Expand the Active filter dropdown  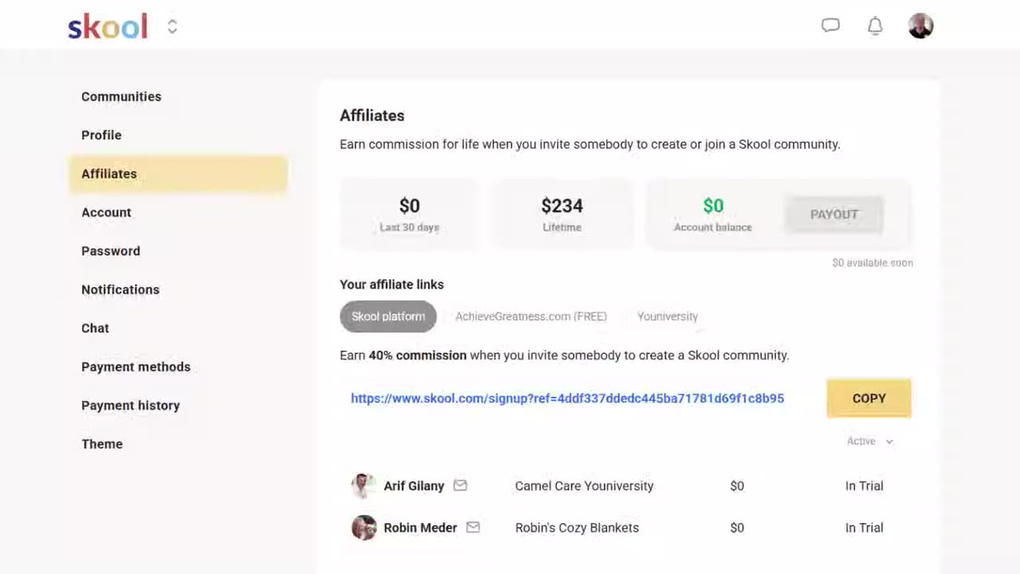coord(869,441)
